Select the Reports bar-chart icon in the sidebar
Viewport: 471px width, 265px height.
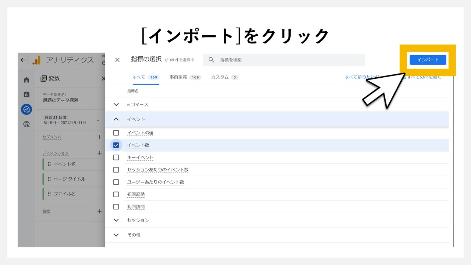click(x=26, y=94)
